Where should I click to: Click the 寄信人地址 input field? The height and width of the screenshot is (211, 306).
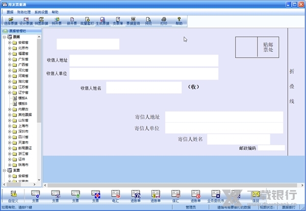224,117
